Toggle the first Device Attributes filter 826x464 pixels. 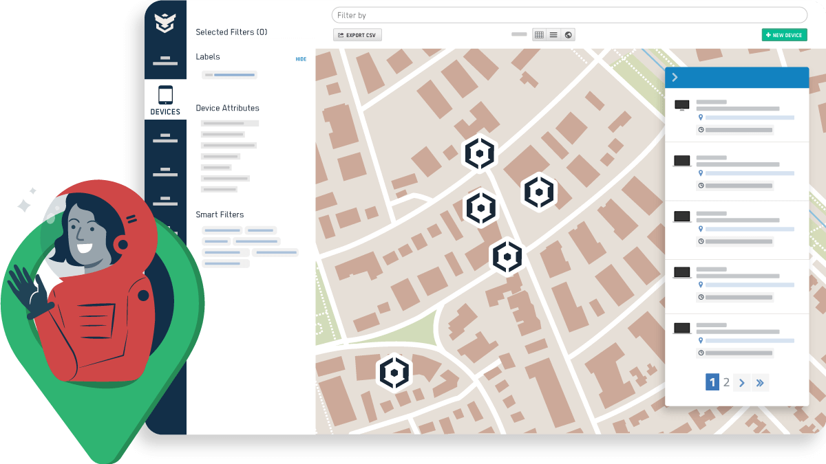(x=229, y=123)
